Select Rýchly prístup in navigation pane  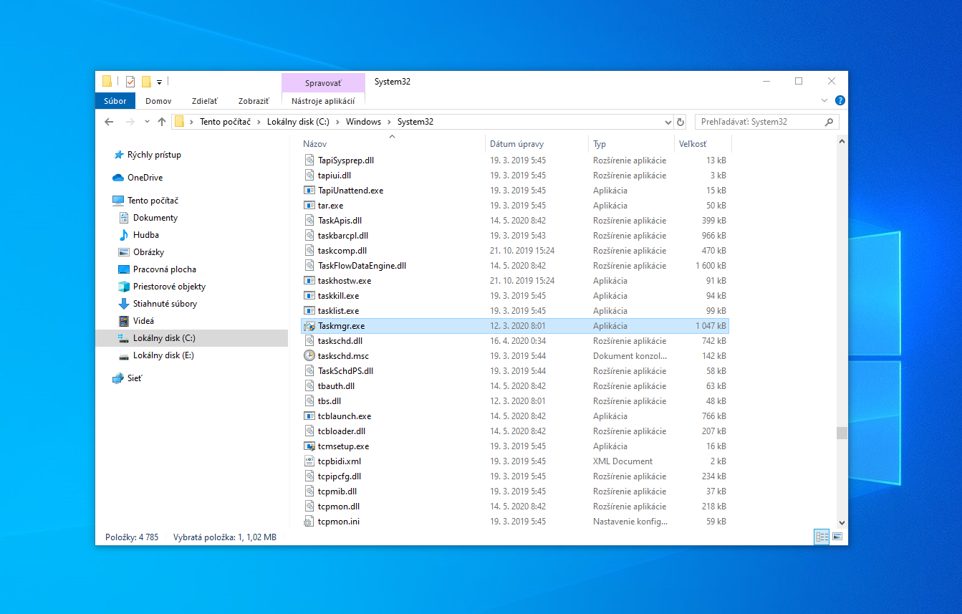click(x=154, y=155)
